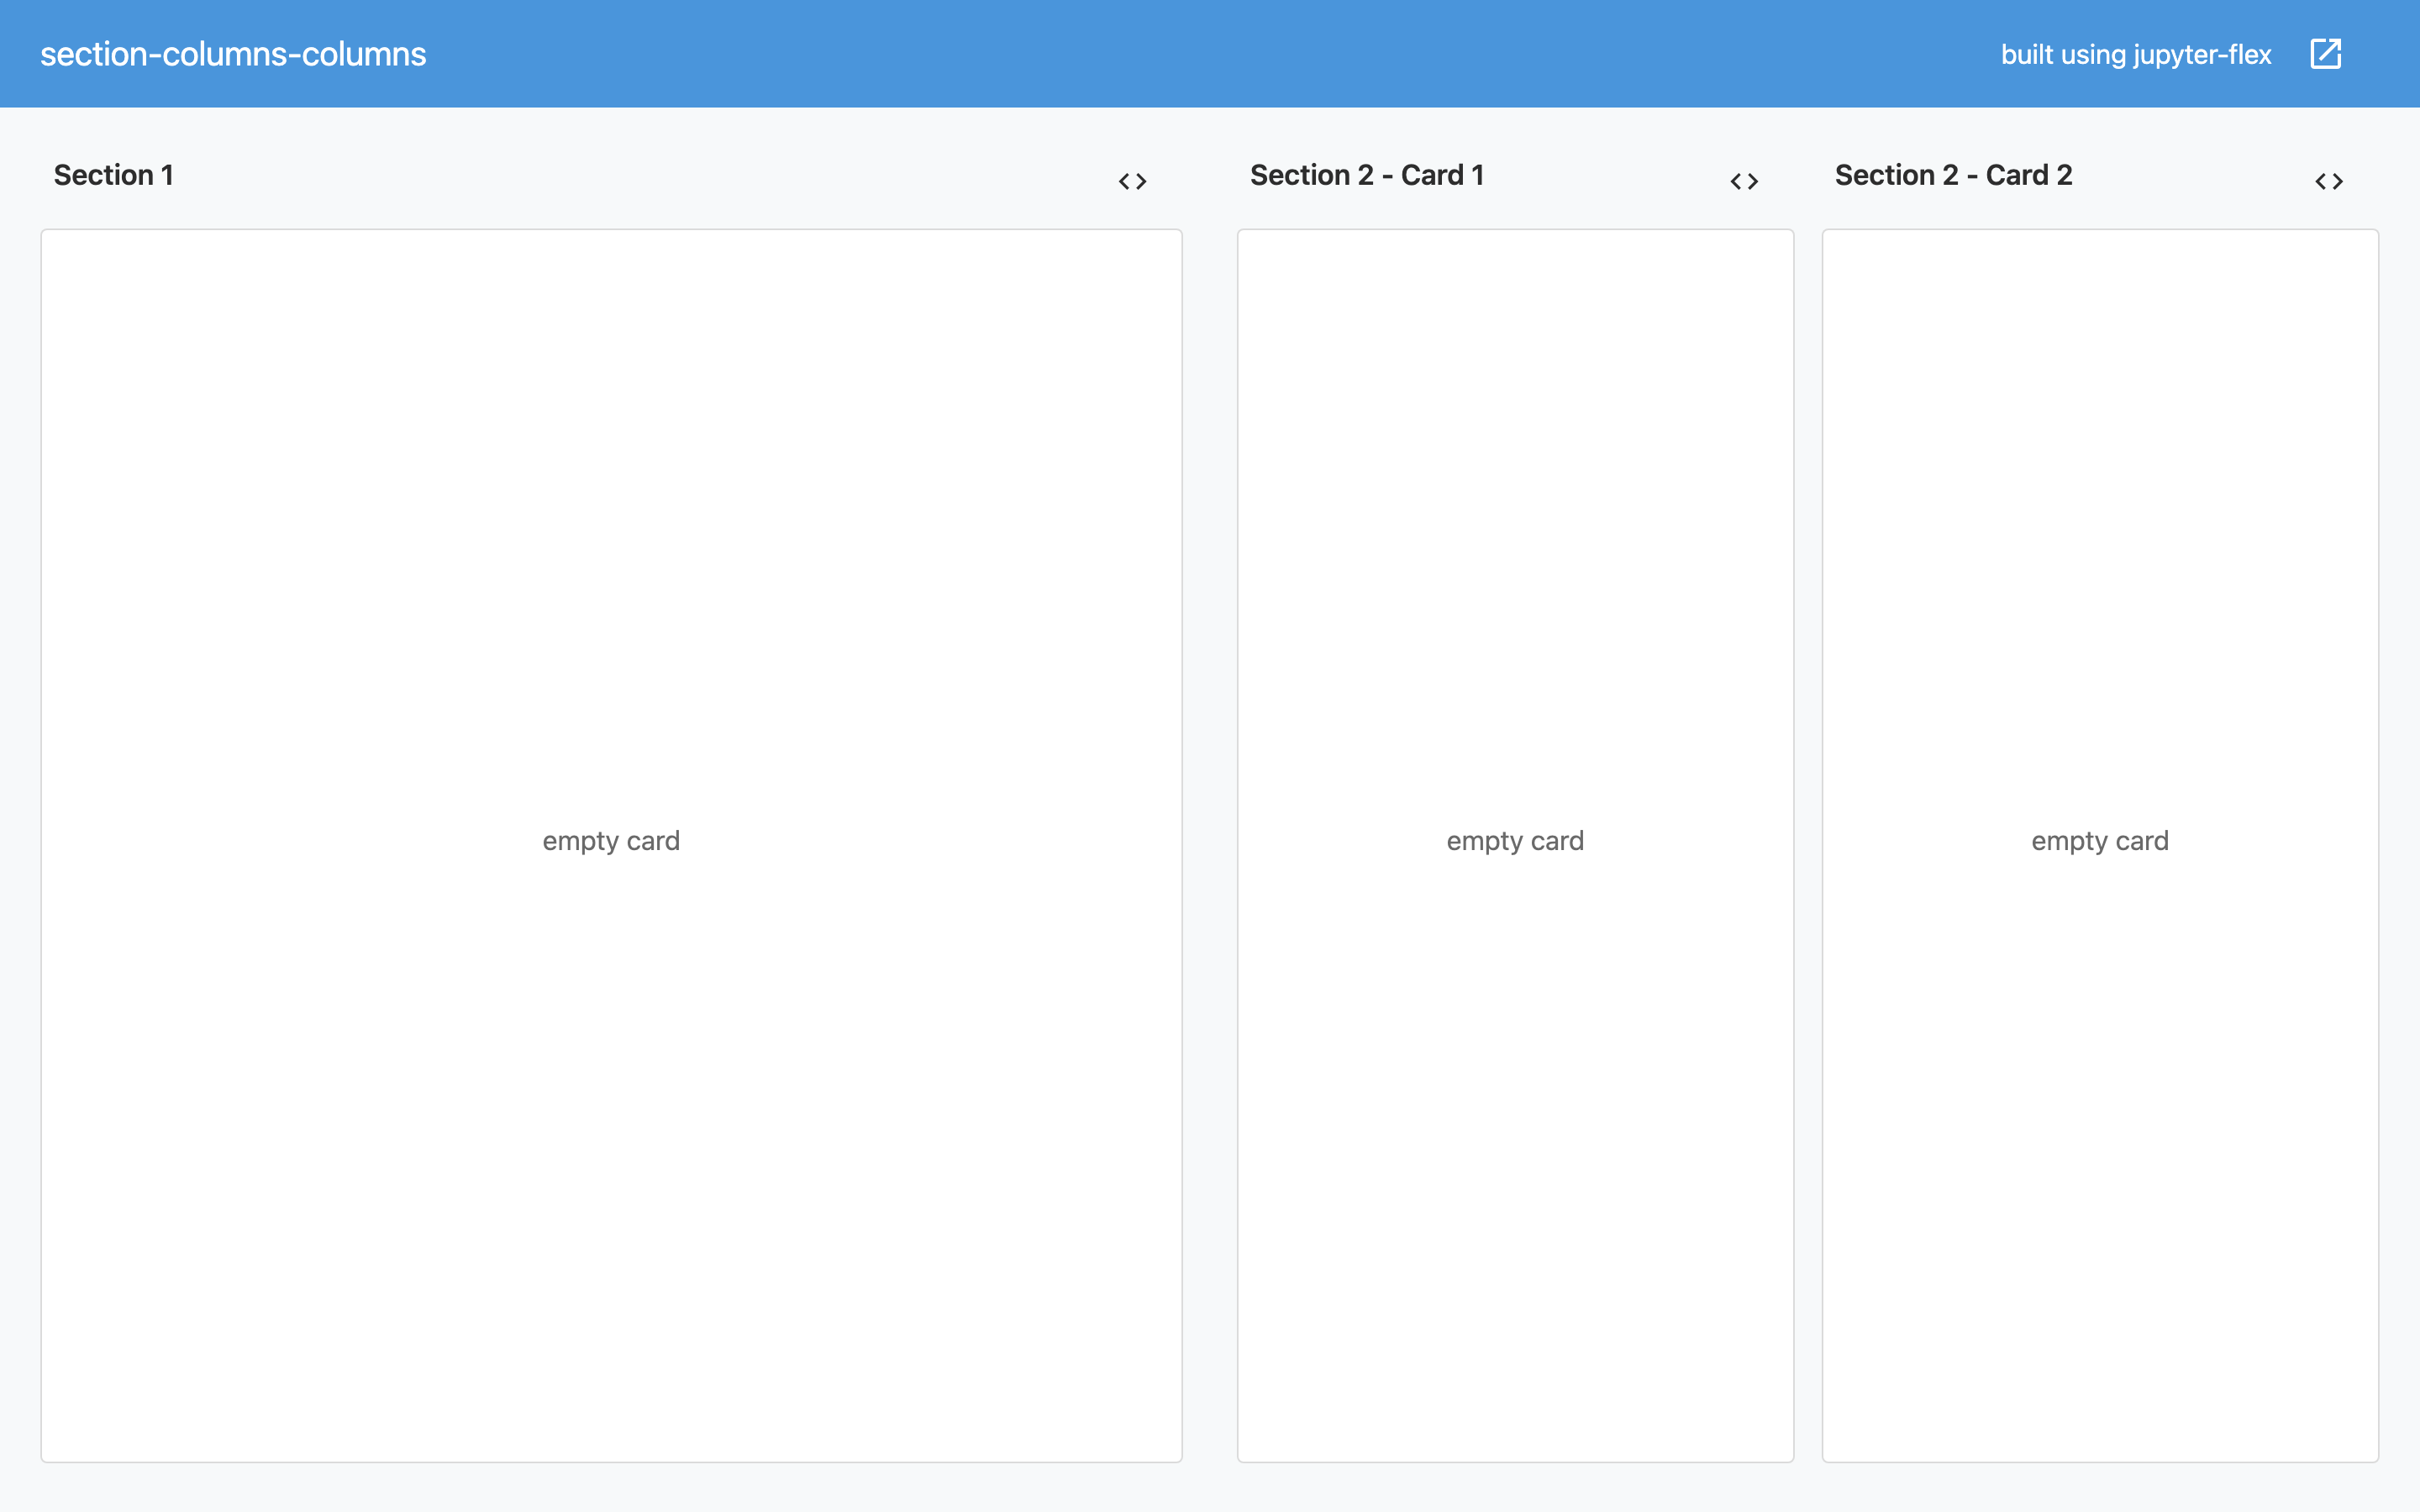Viewport: 2420px width, 1512px height.
Task: Click the blue navigation bar's empty middle area
Action: point(1200,54)
